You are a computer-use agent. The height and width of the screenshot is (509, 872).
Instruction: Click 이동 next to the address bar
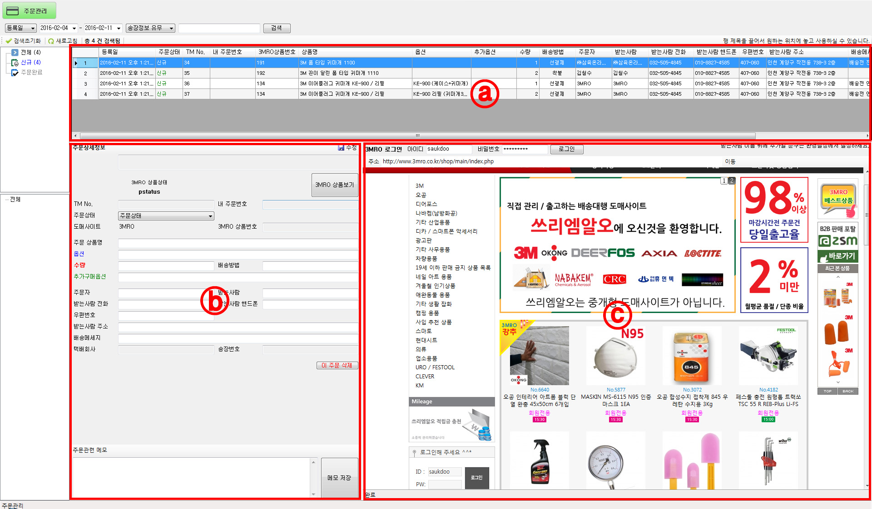[730, 162]
